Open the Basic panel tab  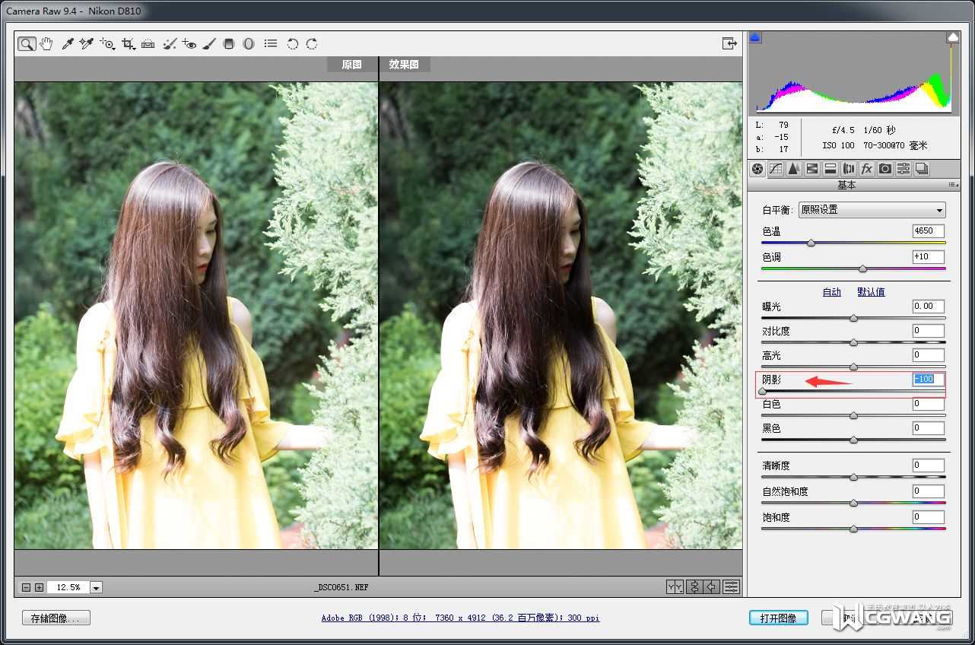757,169
